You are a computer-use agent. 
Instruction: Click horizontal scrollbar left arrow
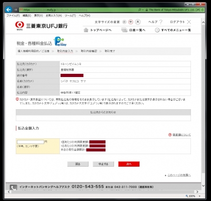click(x=9, y=192)
